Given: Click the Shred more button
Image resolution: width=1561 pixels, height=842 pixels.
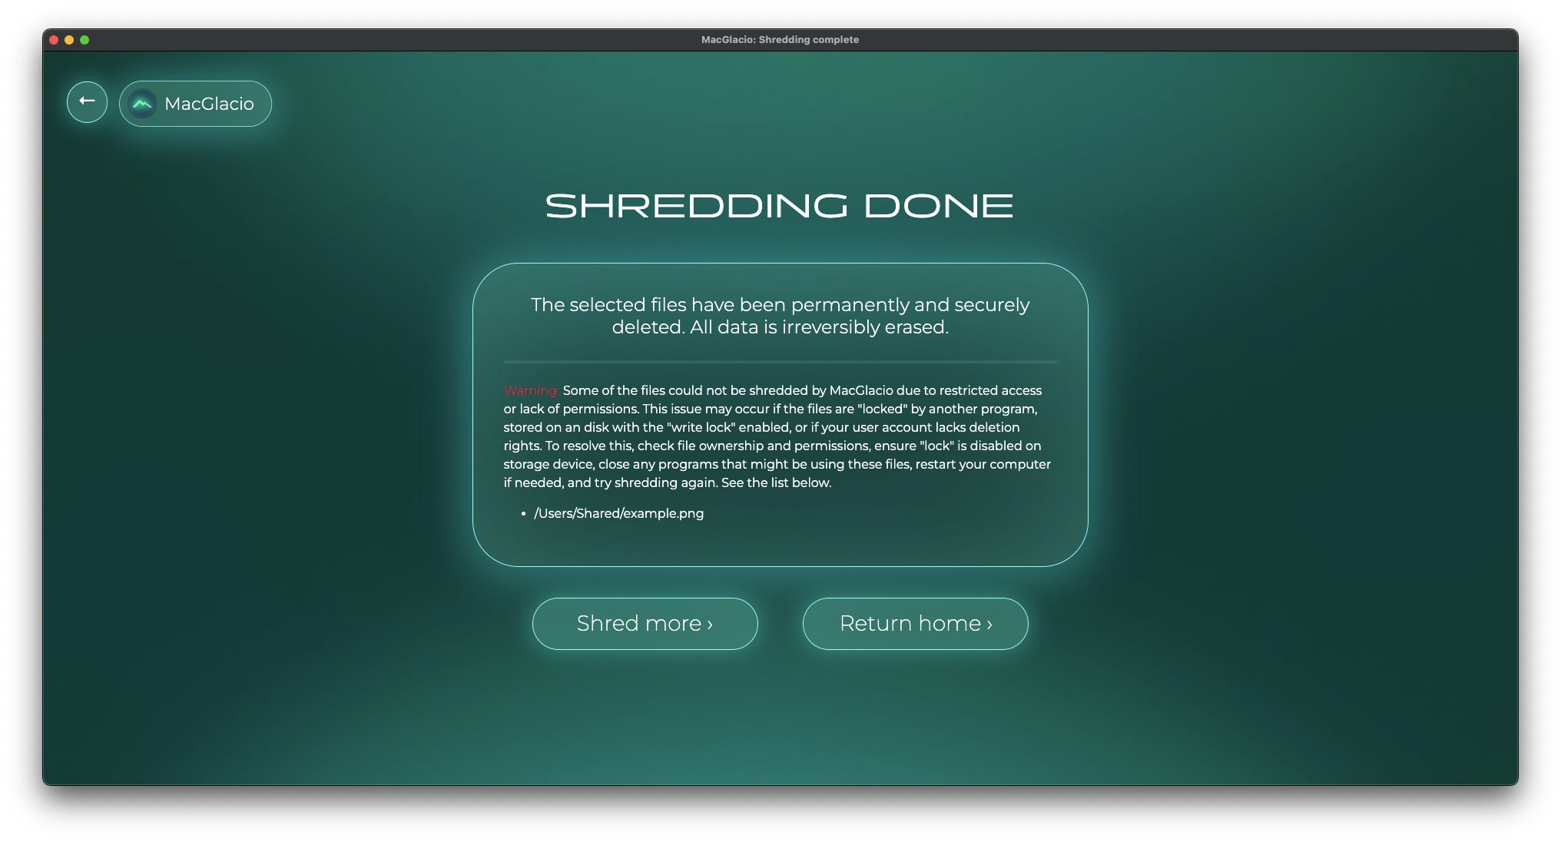Looking at the screenshot, I should click(645, 623).
